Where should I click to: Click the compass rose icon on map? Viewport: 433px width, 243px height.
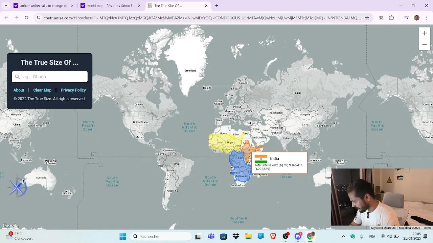18,187
